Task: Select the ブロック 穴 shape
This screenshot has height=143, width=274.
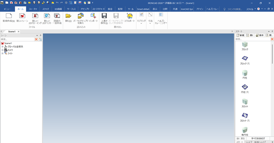Action: 245,60
